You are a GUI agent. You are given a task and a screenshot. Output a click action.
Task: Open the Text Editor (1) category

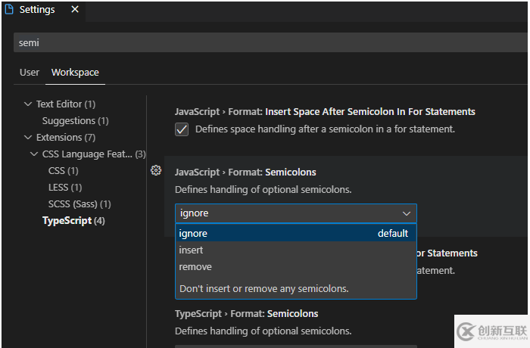coord(66,104)
